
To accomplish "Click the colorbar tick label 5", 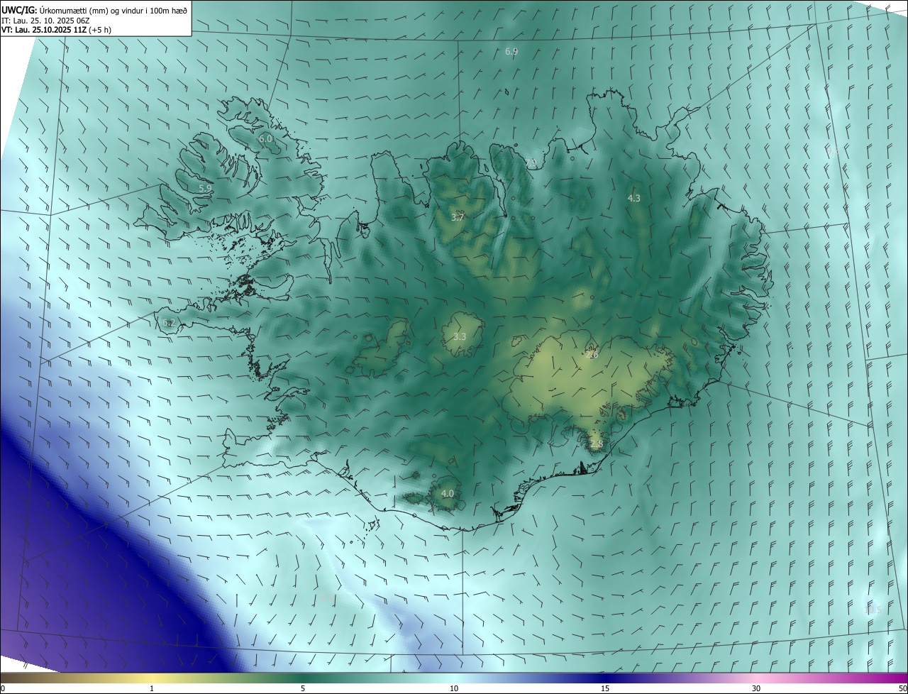I will (x=303, y=689).
